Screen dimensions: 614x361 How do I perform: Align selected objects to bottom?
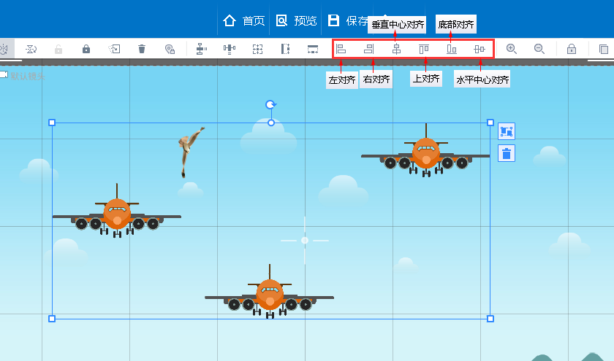(452, 49)
